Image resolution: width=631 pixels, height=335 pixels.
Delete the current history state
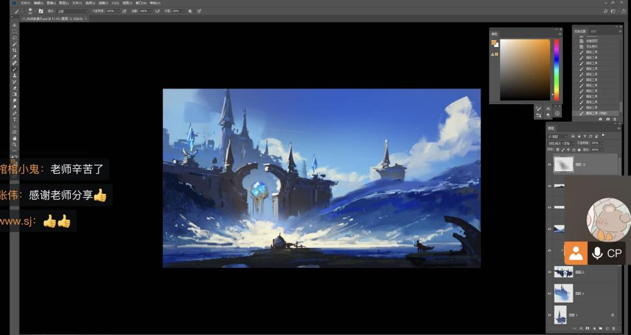(614, 119)
